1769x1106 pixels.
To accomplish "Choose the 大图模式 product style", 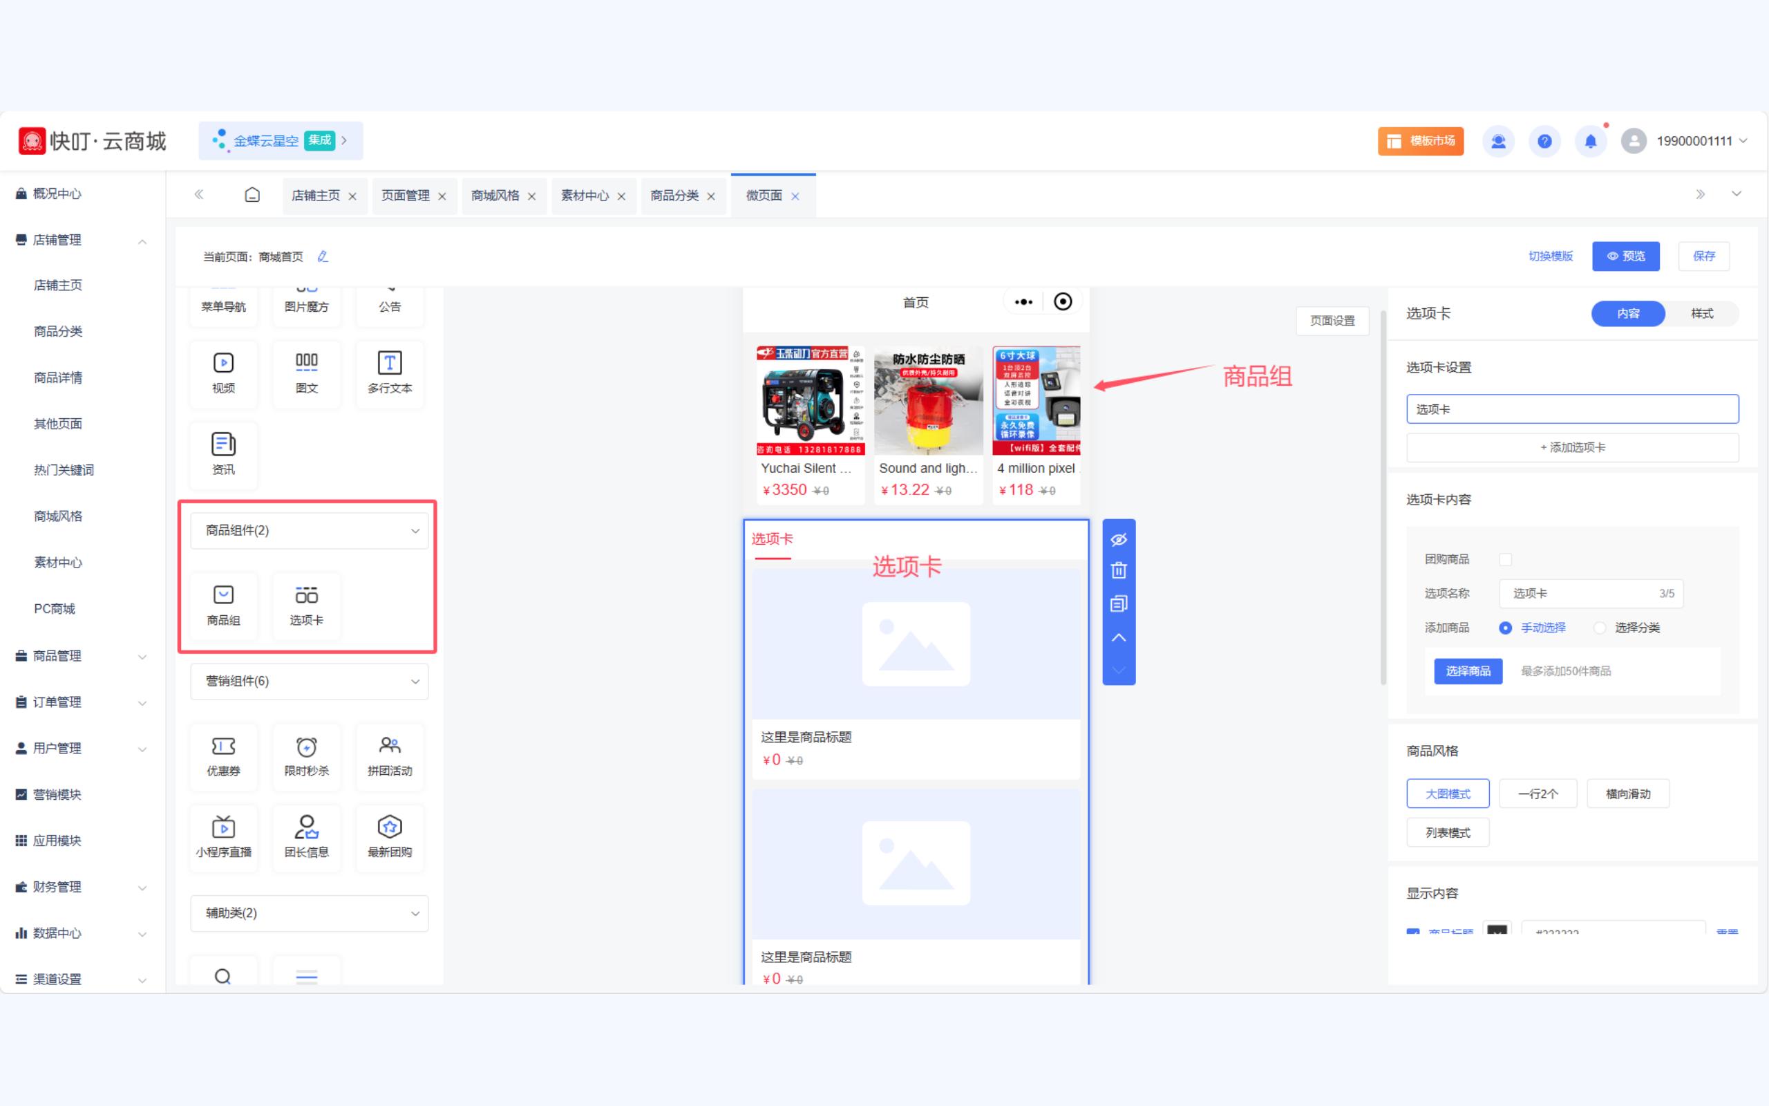I will coord(1448,794).
